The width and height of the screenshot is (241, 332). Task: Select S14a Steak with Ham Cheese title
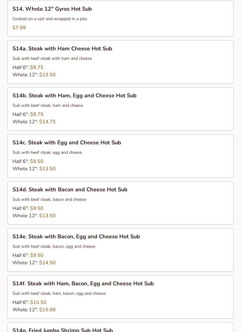click(x=62, y=49)
